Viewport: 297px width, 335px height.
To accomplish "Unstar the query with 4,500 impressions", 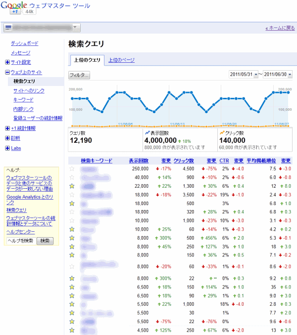I will (72, 330).
